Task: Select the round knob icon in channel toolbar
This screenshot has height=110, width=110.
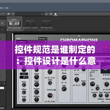Action: (51, 14)
